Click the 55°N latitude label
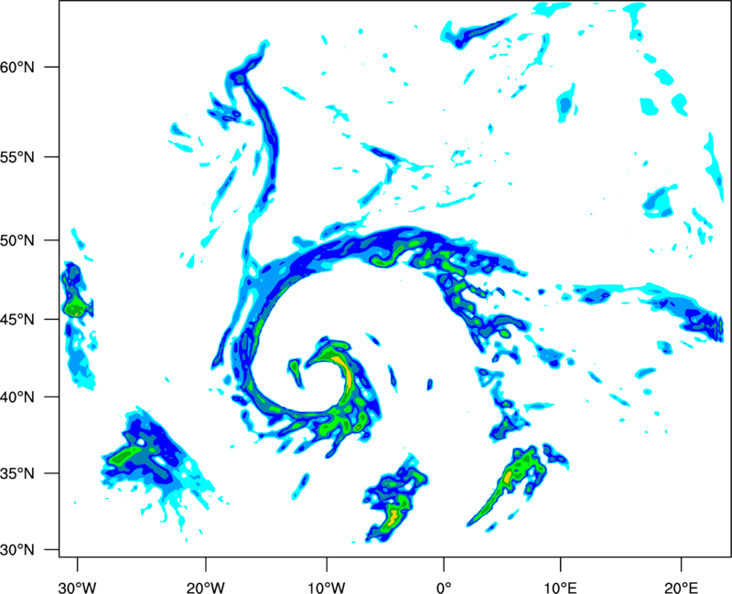Image resolution: width=732 pixels, height=594 pixels. click(x=17, y=157)
